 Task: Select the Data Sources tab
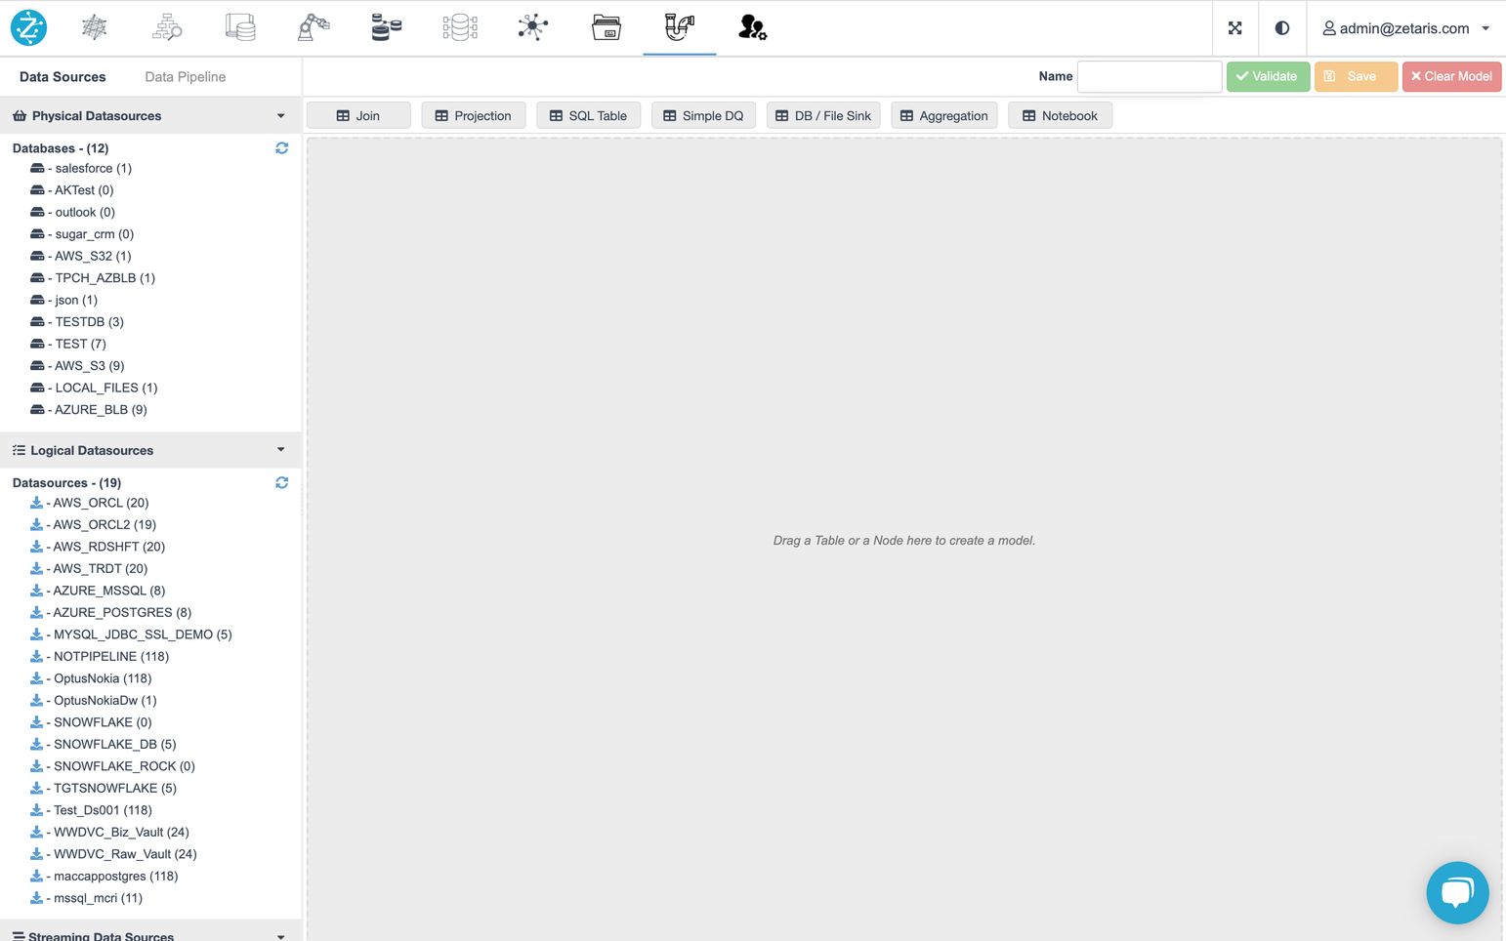tap(63, 76)
